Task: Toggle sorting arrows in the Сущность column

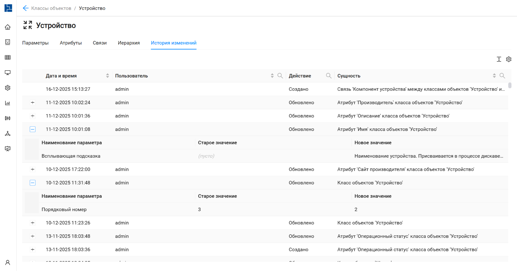Action: [x=494, y=76]
